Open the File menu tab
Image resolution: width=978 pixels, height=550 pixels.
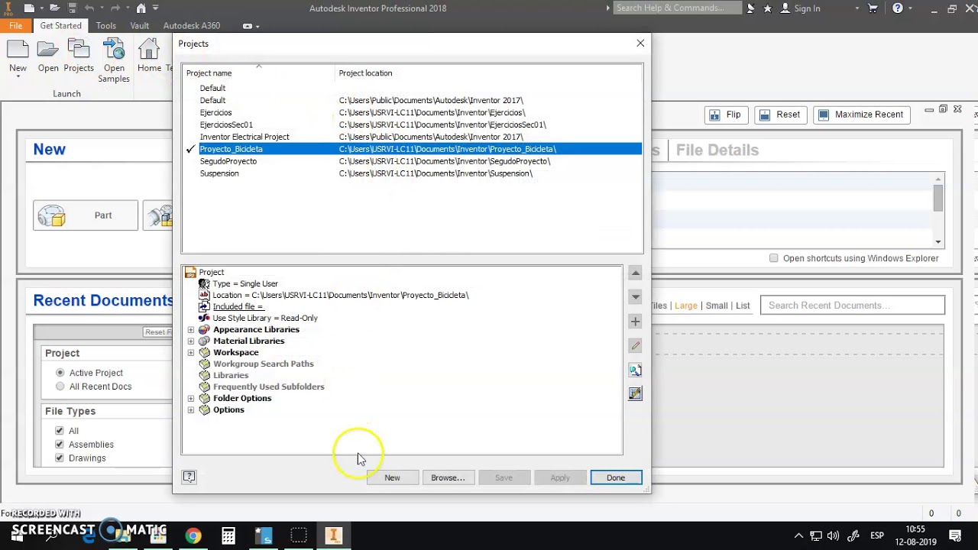point(15,26)
